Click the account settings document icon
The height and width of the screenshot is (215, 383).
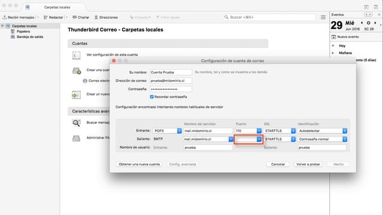[x=76, y=55]
